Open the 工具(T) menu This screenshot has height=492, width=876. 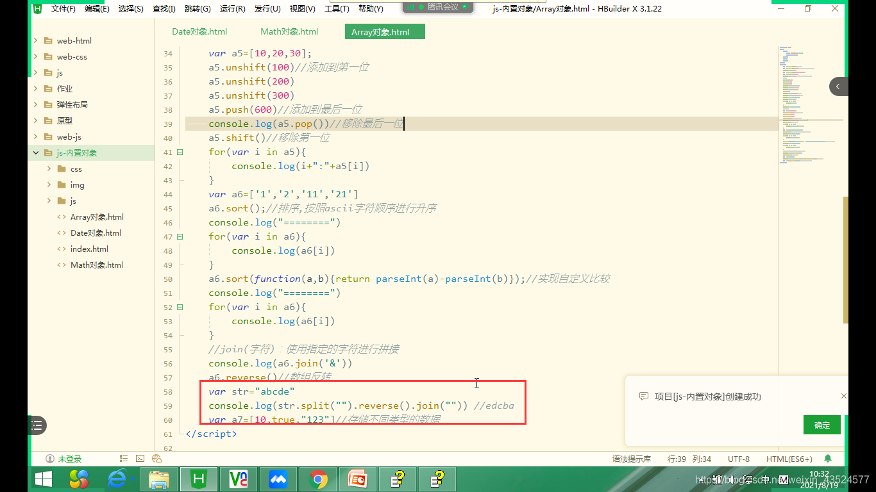coord(337,8)
